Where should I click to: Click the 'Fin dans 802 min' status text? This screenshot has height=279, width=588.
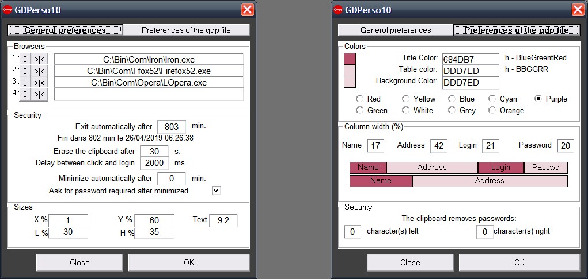click(x=125, y=138)
